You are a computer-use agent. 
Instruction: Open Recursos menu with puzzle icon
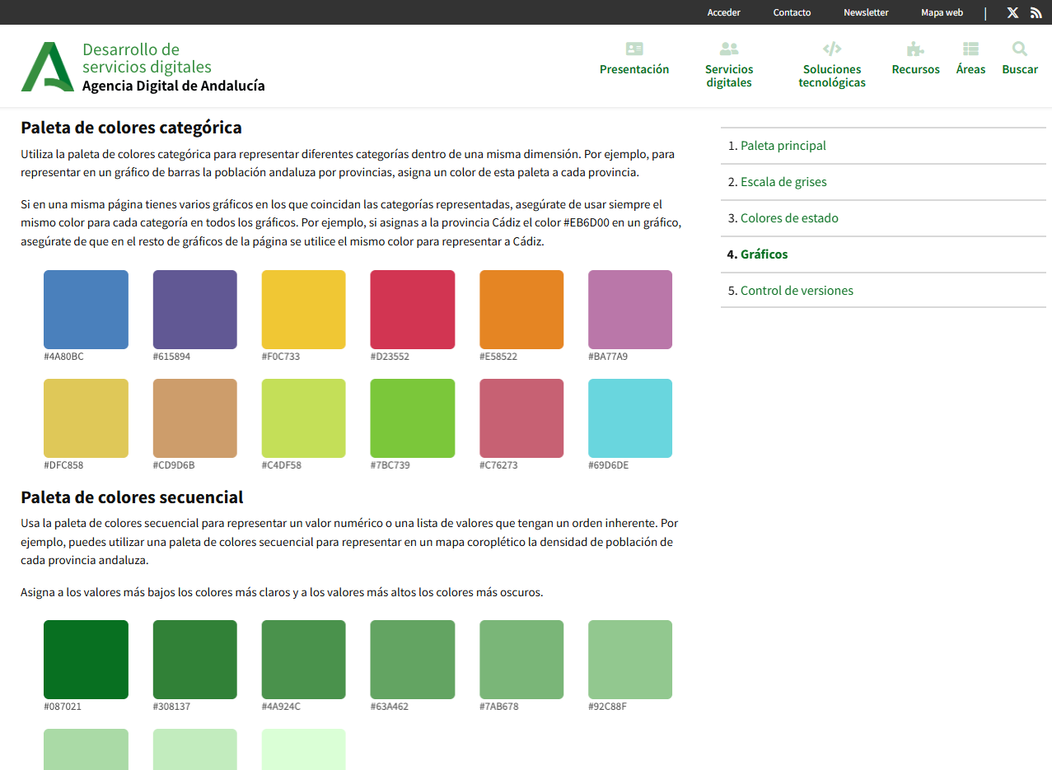[915, 59]
